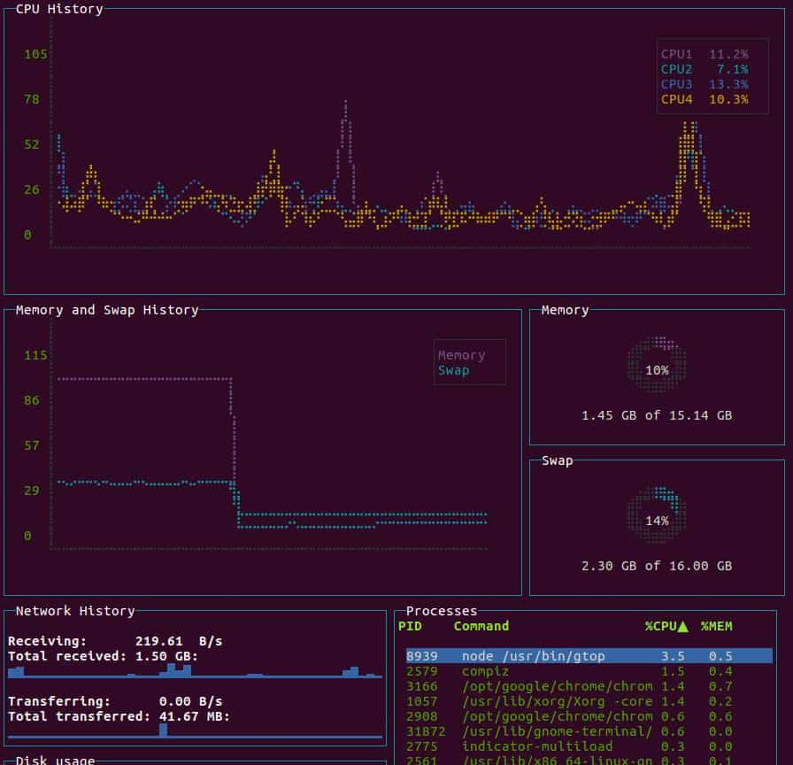Image resolution: width=793 pixels, height=765 pixels.
Task: Select the CPU4 legend entry
Action: 676,99
